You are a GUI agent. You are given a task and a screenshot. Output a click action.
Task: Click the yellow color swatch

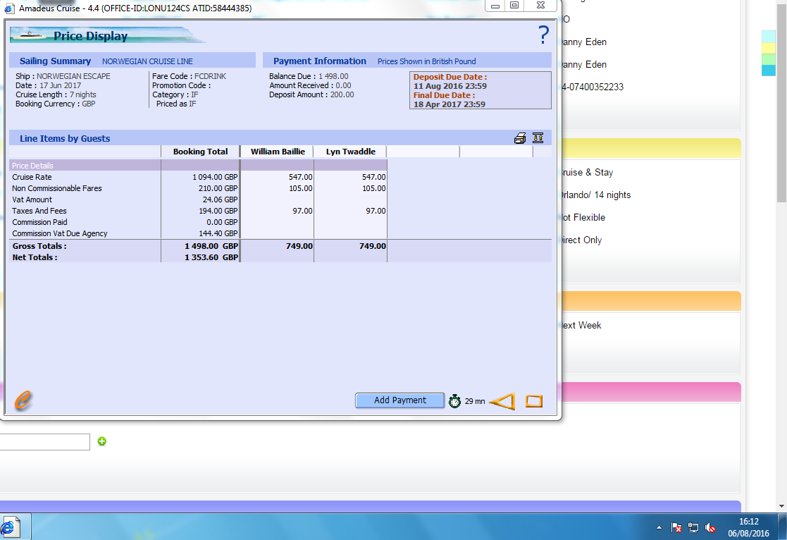coord(768,48)
